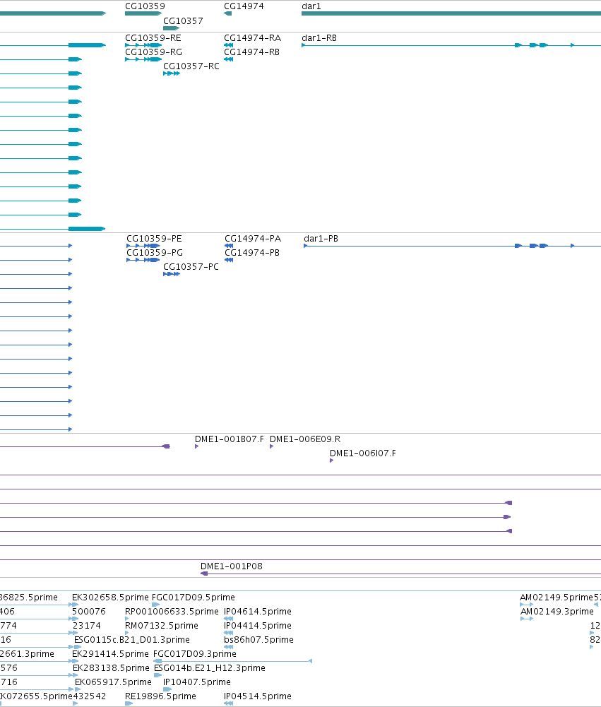Select transcript CG10359-RE
The width and height of the screenshot is (601, 707).
coord(143,45)
